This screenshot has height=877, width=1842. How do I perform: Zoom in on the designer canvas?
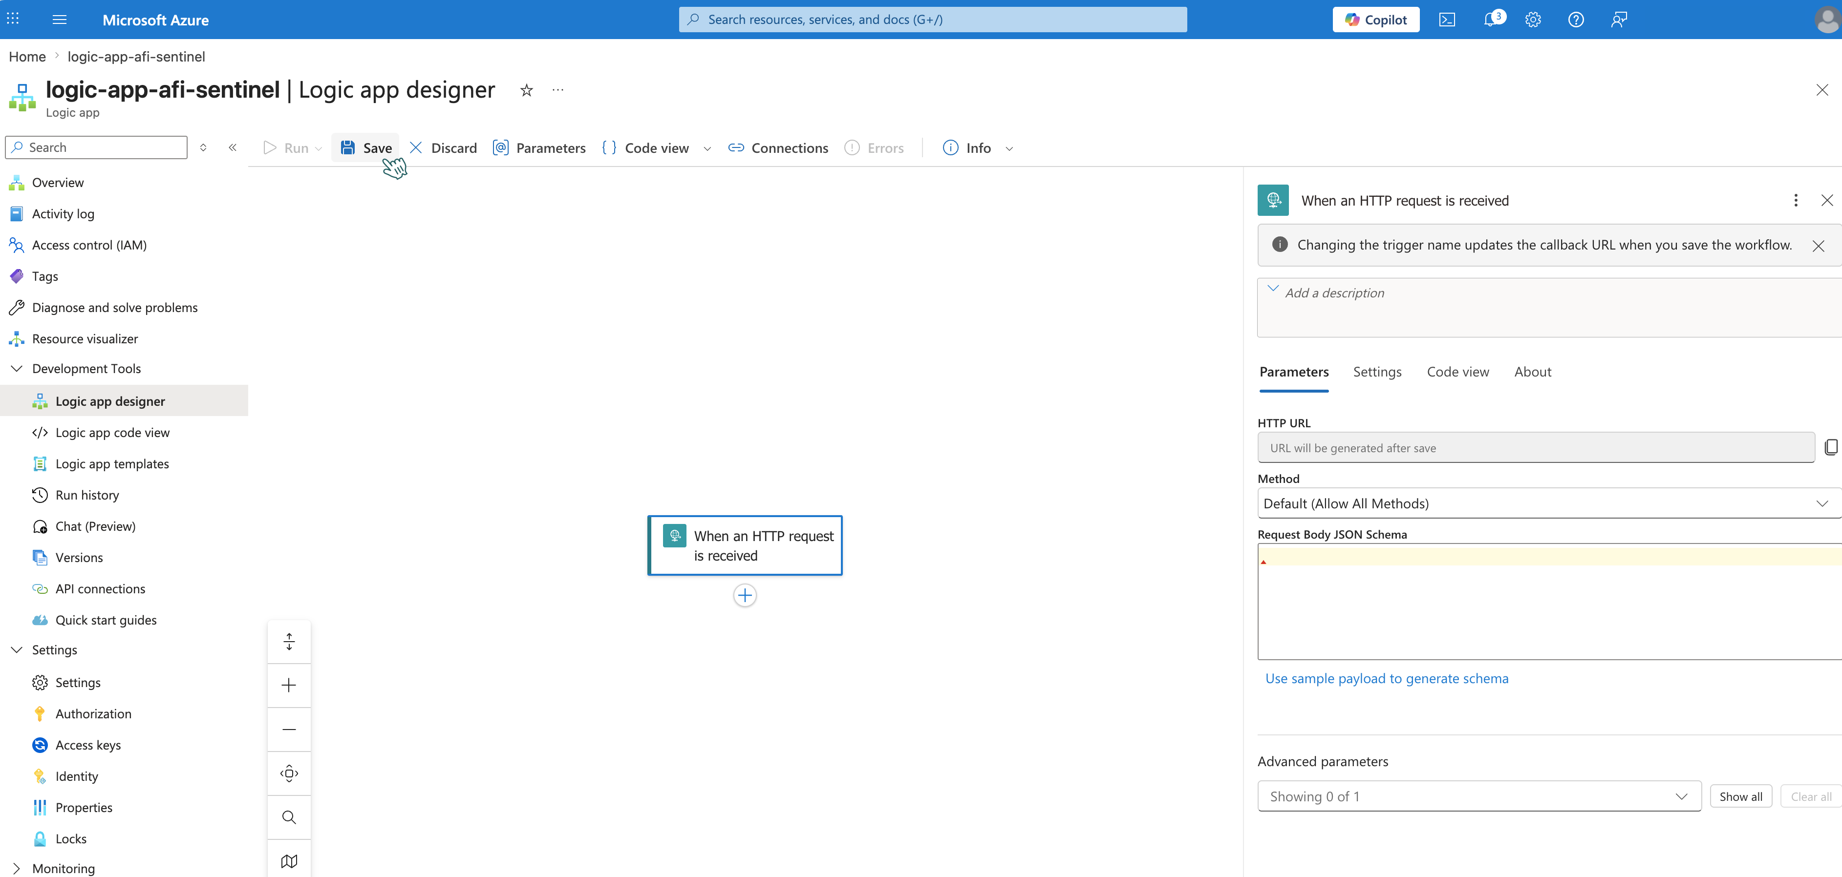click(289, 685)
